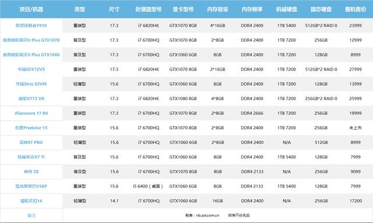This screenshot has height=223, width=373.
Task: Click the 512GB SSD cell in ST PRO row
Action: pyautogui.click(x=321, y=143)
